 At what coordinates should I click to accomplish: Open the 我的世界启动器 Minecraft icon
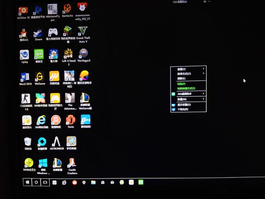[x=68, y=34]
